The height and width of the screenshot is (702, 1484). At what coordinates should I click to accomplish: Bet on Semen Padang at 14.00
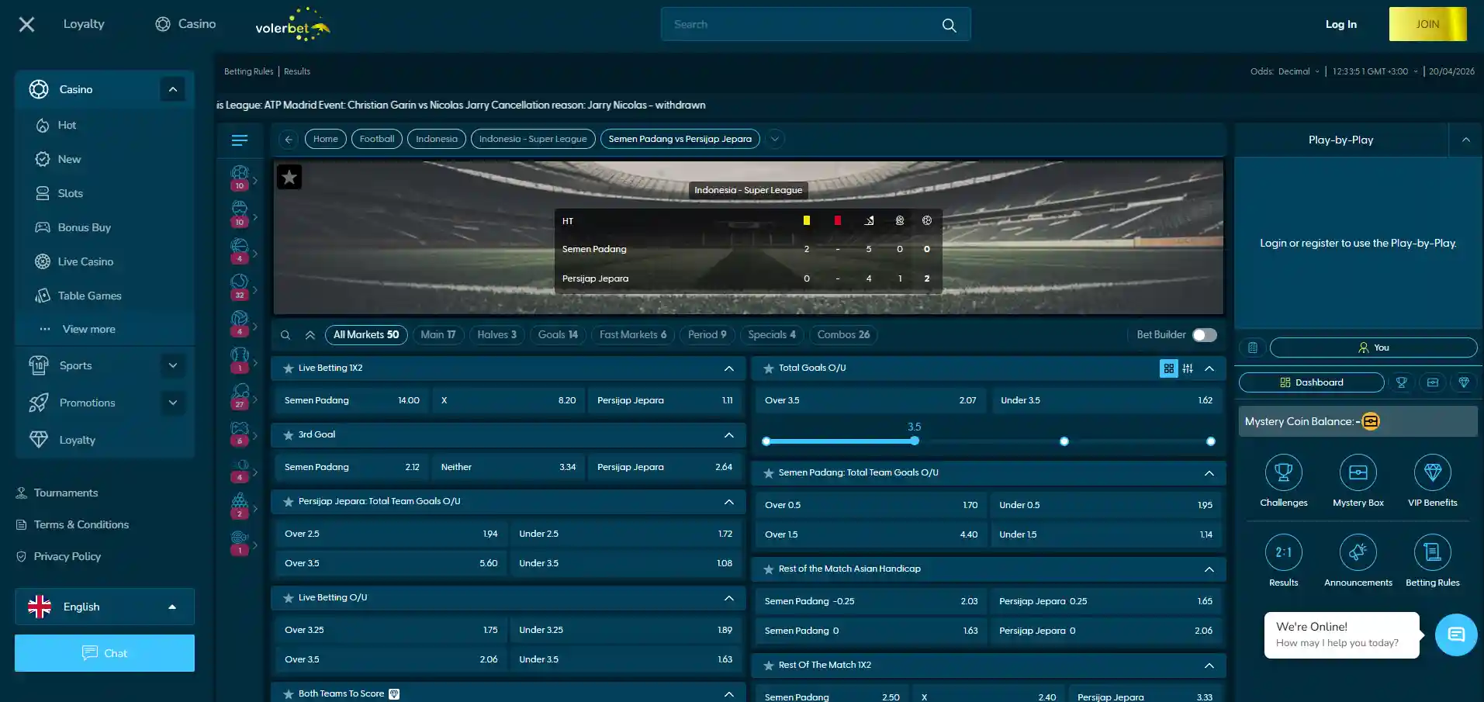point(351,401)
